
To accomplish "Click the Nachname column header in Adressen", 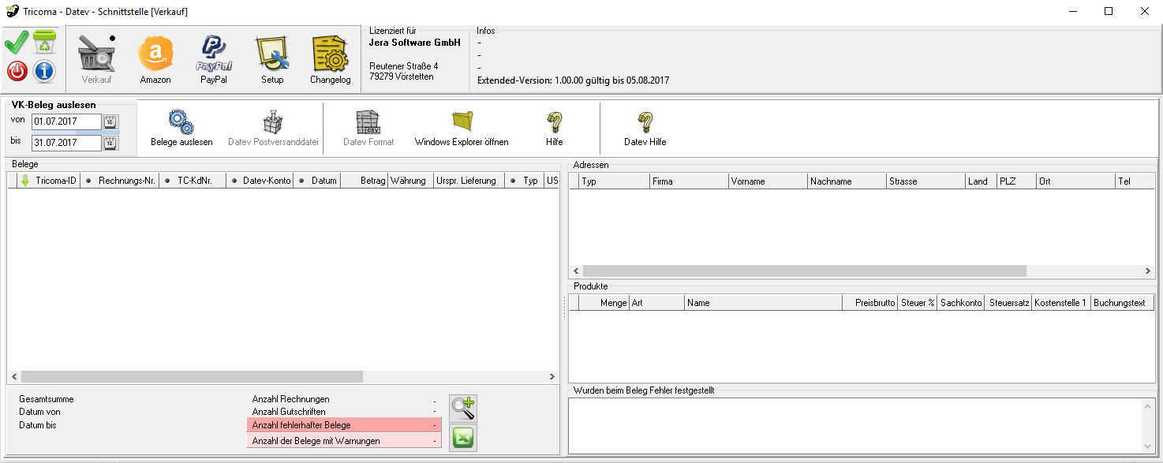I will click(846, 181).
